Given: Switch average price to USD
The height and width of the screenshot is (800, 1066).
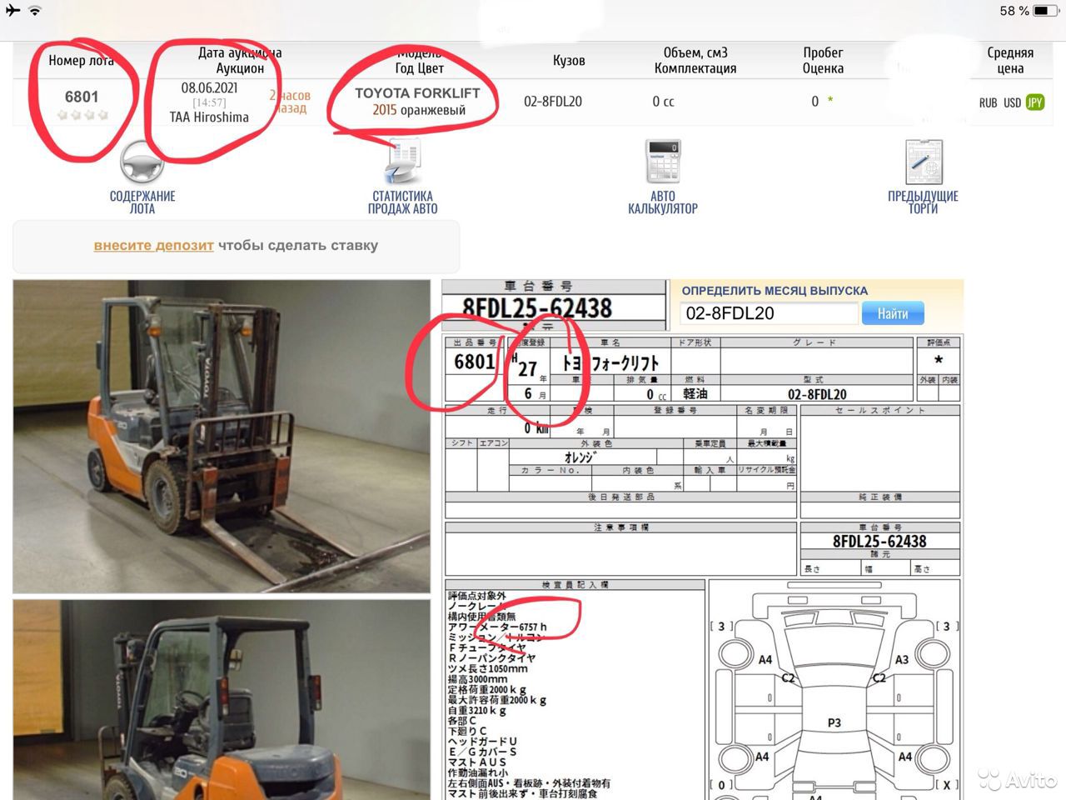Looking at the screenshot, I should 1012,102.
